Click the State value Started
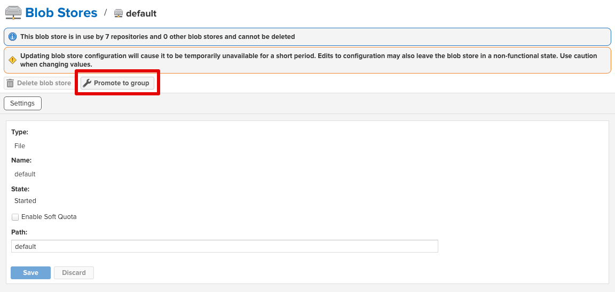Viewport: 615px width, 292px height. click(x=25, y=201)
